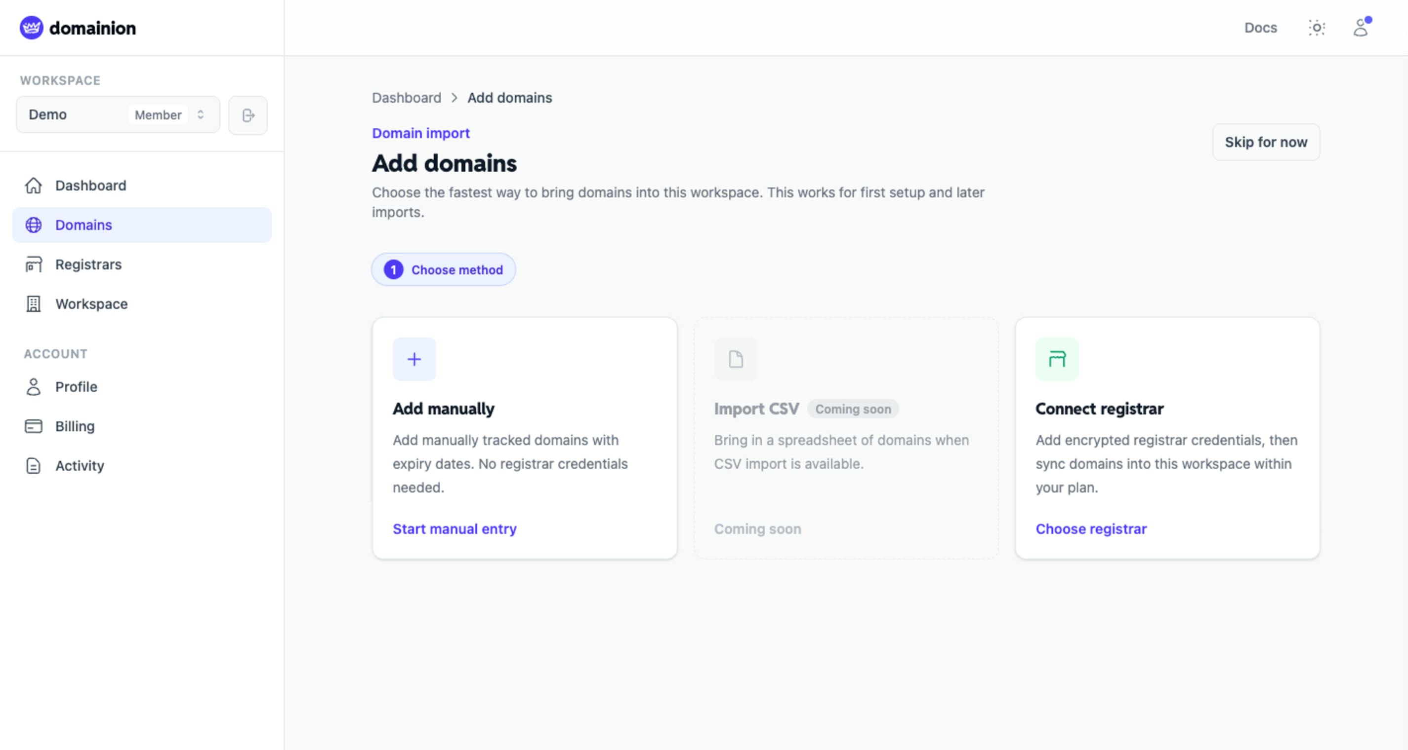Screen dimensions: 1408x750
Task: Click the plus icon on Add manually card
Action: (x=414, y=359)
